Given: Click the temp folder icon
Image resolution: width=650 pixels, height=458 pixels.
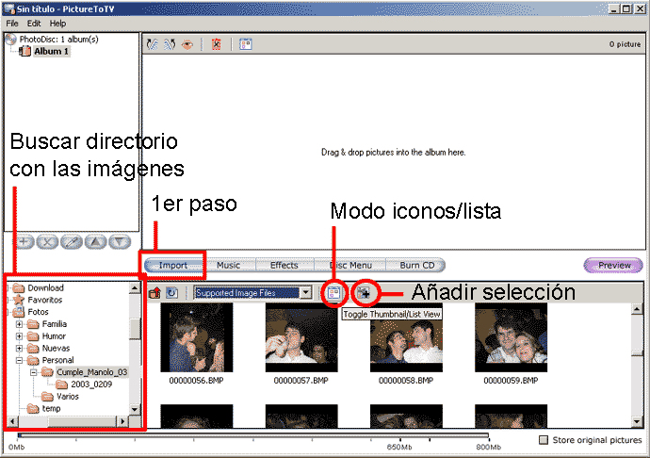Looking at the screenshot, I should click(33, 409).
